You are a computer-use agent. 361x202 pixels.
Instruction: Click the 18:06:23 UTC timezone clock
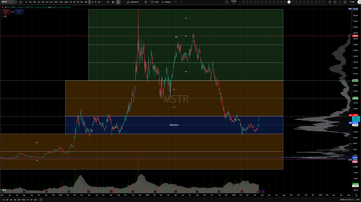[x=347, y=200]
